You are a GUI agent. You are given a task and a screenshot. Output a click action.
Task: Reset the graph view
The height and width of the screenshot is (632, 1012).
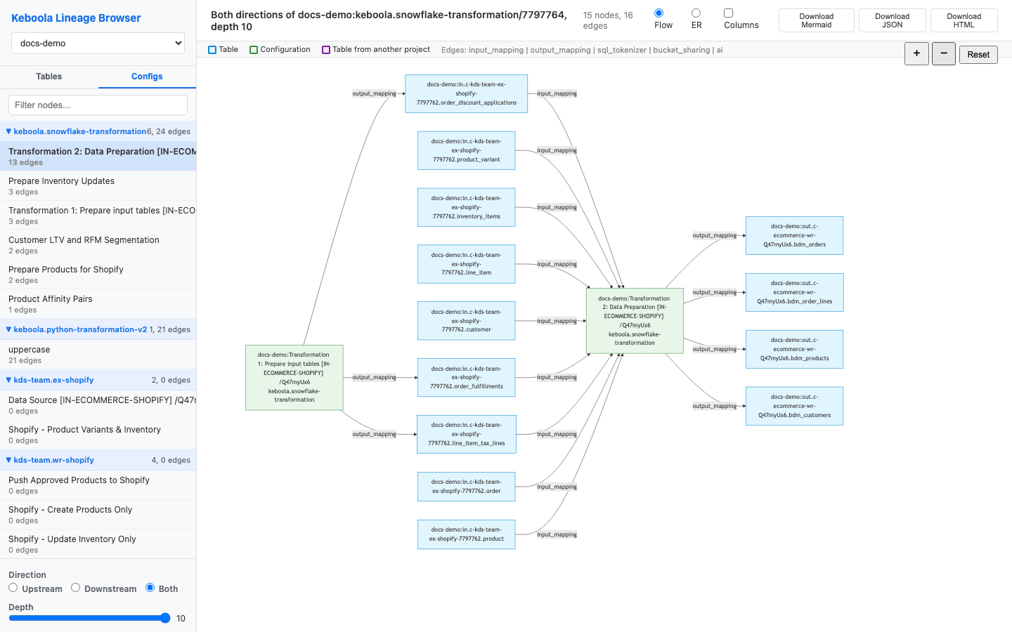pos(978,54)
